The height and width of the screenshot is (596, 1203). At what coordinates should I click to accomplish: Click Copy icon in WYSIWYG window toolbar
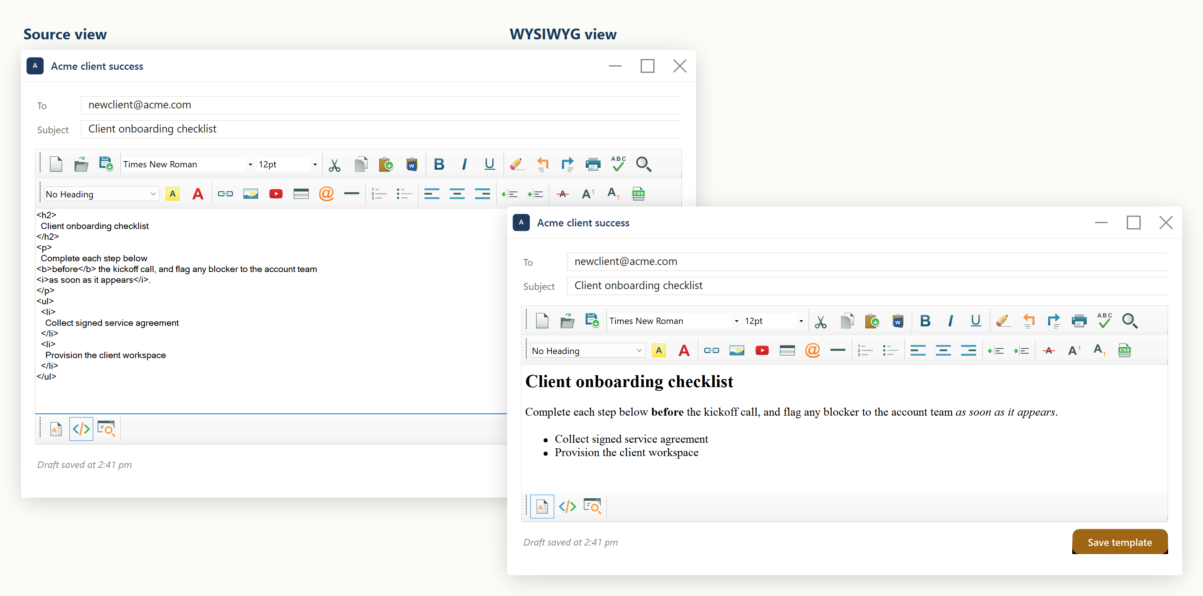[847, 321]
